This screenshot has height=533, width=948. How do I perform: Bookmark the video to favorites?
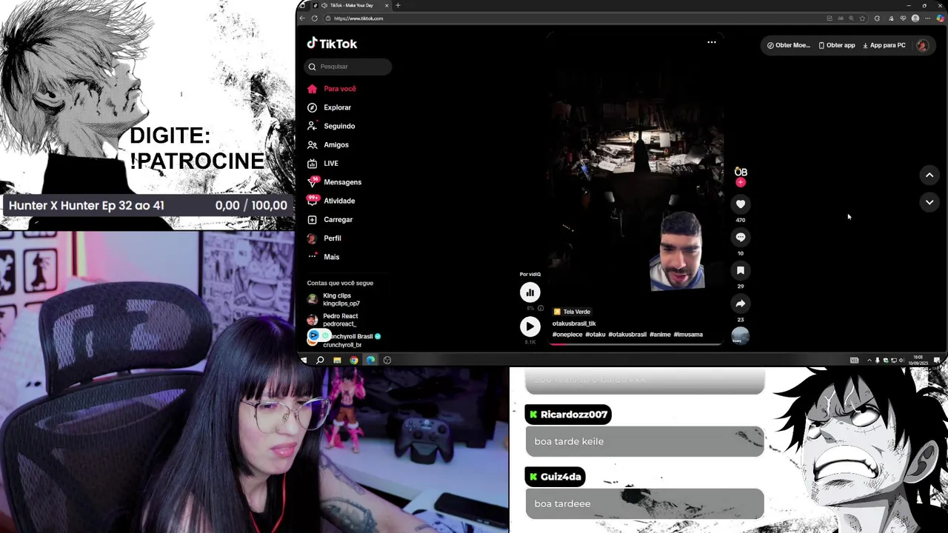[741, 270]
